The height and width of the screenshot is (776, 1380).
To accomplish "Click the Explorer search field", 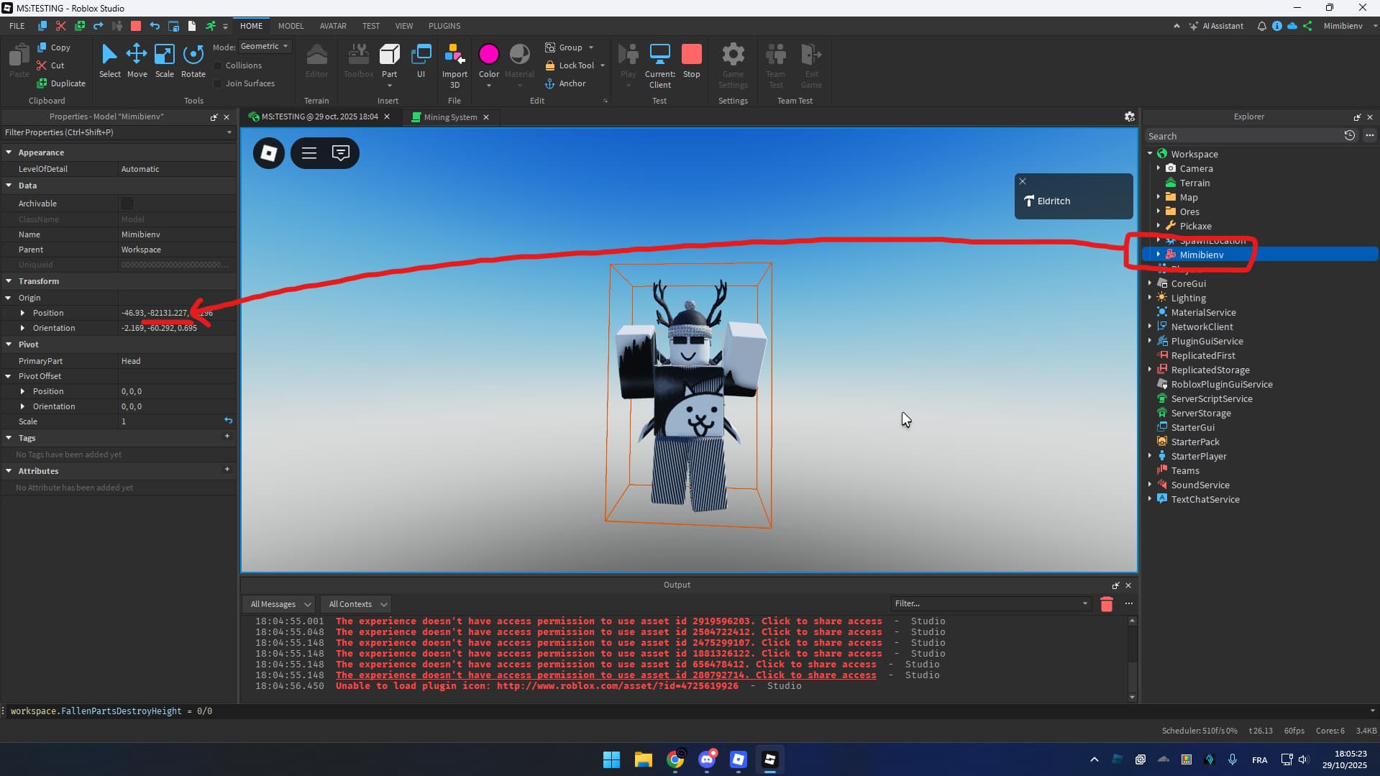I will pos(1243,136).
